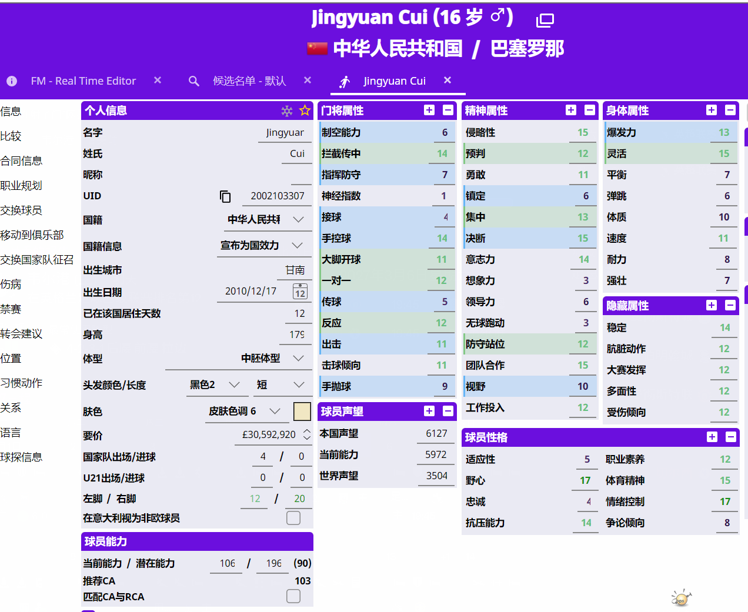Click the pop-out window icon beside player name
Screen dimensions: 748x612
click(545, 21)
